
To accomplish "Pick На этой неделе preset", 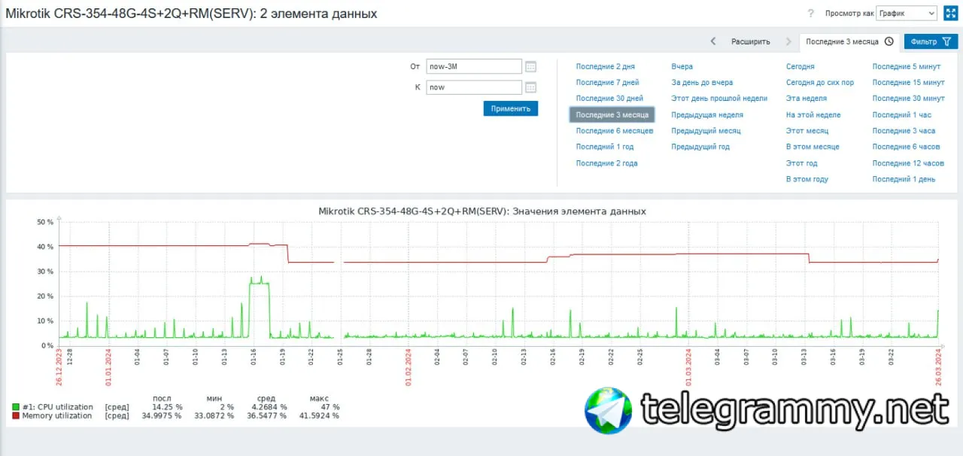I will (x=813, y=114).
